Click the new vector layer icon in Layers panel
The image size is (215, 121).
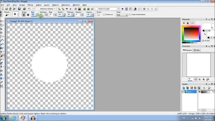pyautogui.click(x=187, y=88)
